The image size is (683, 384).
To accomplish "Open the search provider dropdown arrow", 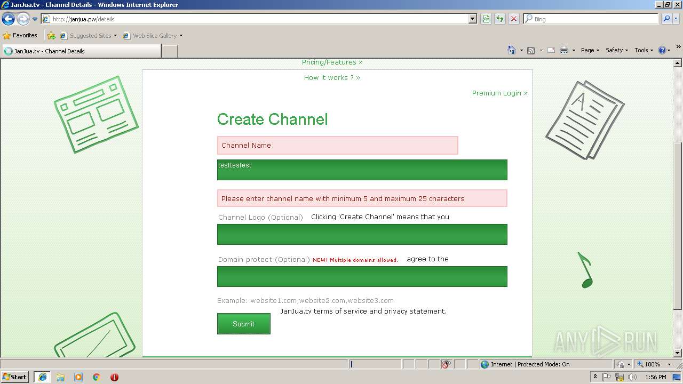I will coord(676,19).
